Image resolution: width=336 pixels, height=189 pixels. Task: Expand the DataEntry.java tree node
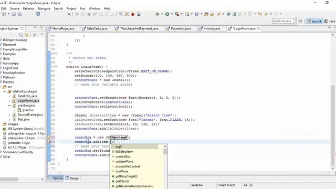point(9,96)
